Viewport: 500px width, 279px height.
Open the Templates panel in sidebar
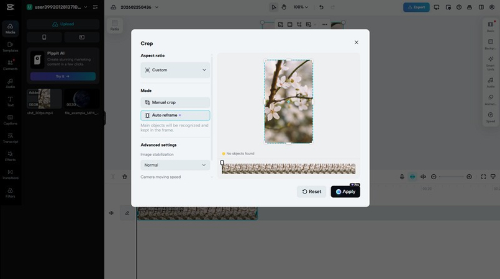click(x=10, y=46)
